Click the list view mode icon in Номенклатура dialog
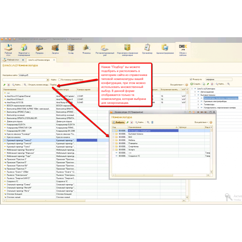The height and width of the screenshot is (242, 242). [x=152, y=123]
